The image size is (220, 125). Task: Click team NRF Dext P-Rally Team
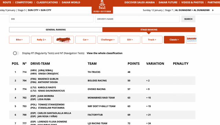102,106
